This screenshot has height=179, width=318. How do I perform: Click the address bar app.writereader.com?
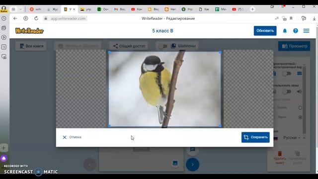[x=68, y=18]
